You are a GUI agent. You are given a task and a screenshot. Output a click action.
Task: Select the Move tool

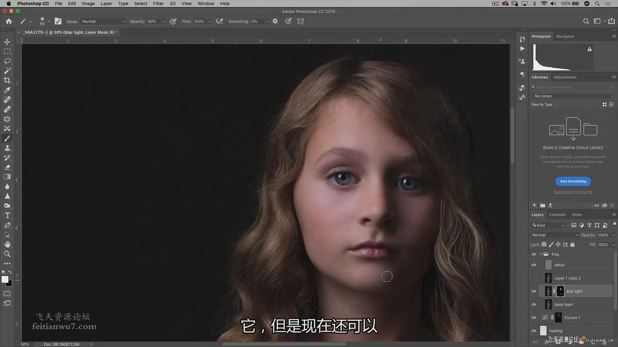click(7, 42)
